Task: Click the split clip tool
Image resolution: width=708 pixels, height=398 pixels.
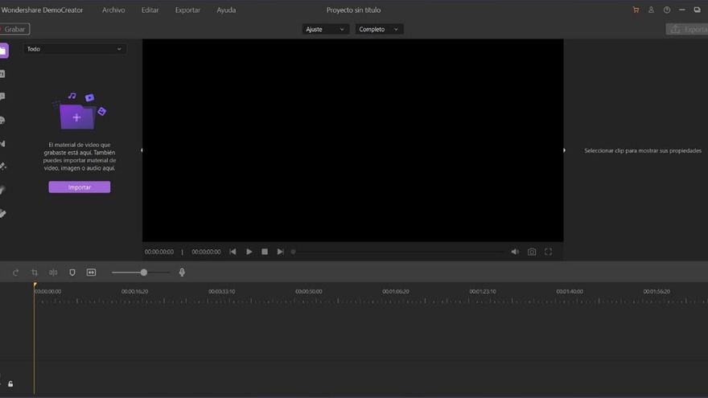Action: [x=53, y=273]
